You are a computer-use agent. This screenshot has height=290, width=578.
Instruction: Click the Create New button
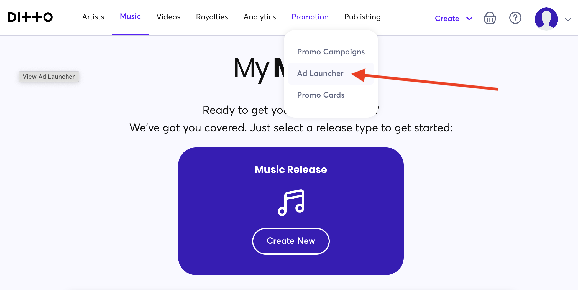pyautogui.click(x=291, y=241)
